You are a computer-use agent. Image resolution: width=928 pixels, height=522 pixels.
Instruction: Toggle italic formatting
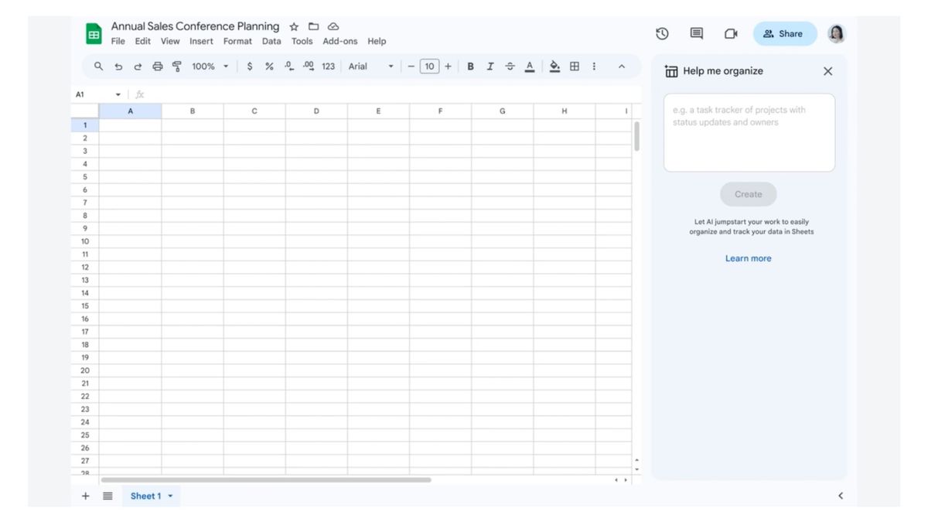tap(490, 67)
